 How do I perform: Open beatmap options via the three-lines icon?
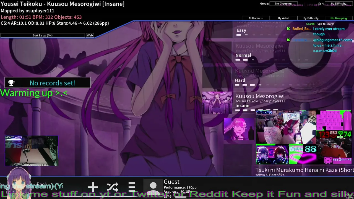pyautogui.click(x=132, y=187)
